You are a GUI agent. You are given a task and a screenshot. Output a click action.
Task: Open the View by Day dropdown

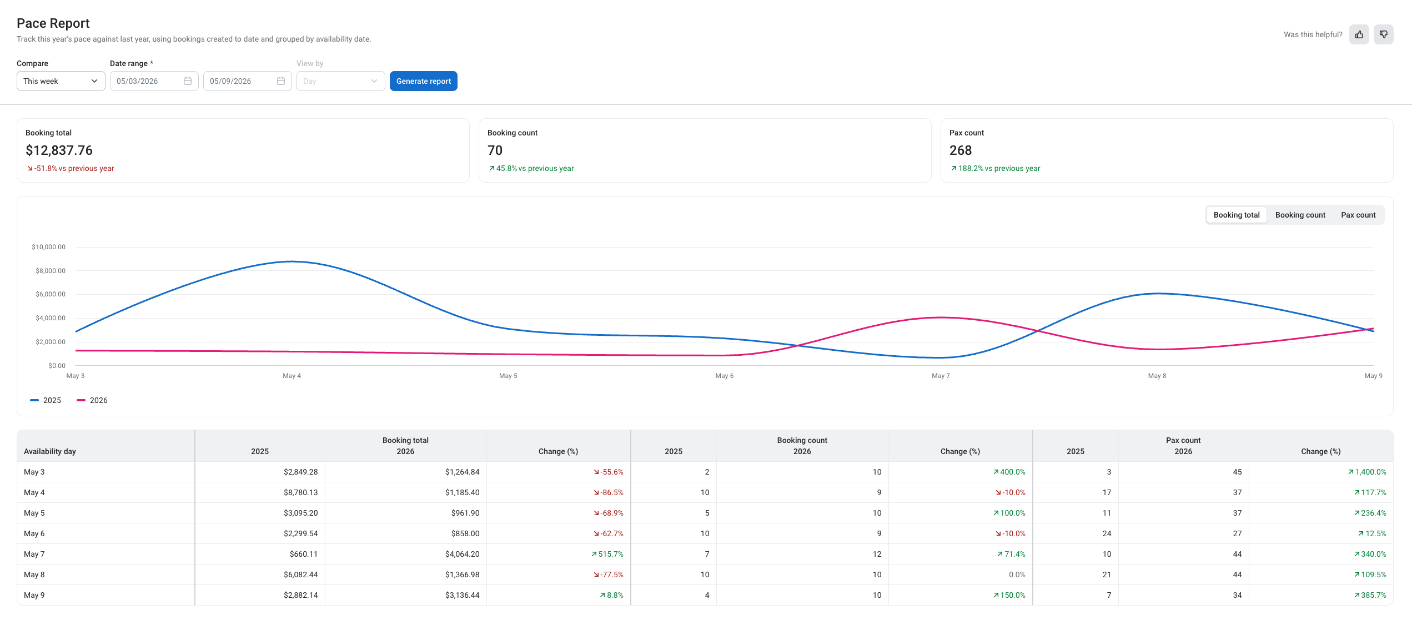pyautogui.click(x=341, y=81)
